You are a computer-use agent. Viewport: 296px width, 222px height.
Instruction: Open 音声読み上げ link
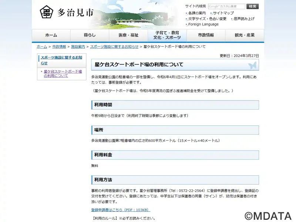244,19
